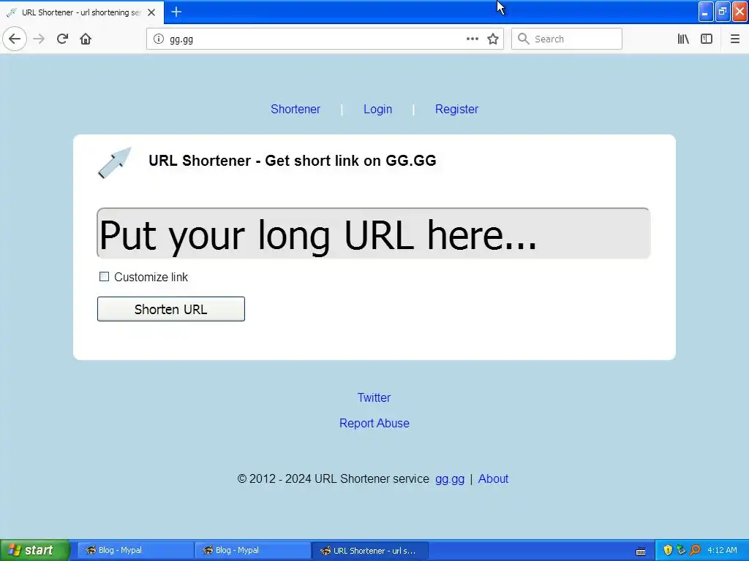
Task: Click the yellow security shield tray icon
Action: [x=668, y=550]
